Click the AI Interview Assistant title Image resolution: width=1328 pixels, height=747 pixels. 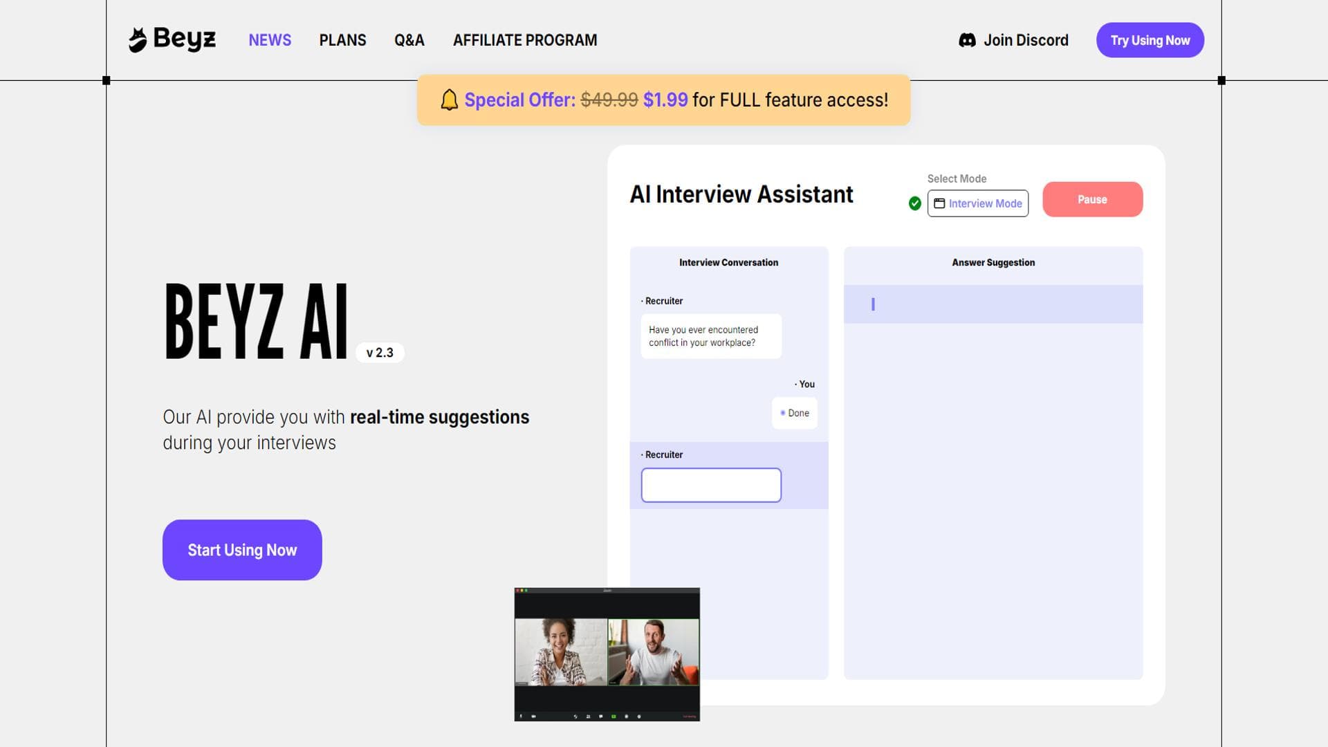741,194
